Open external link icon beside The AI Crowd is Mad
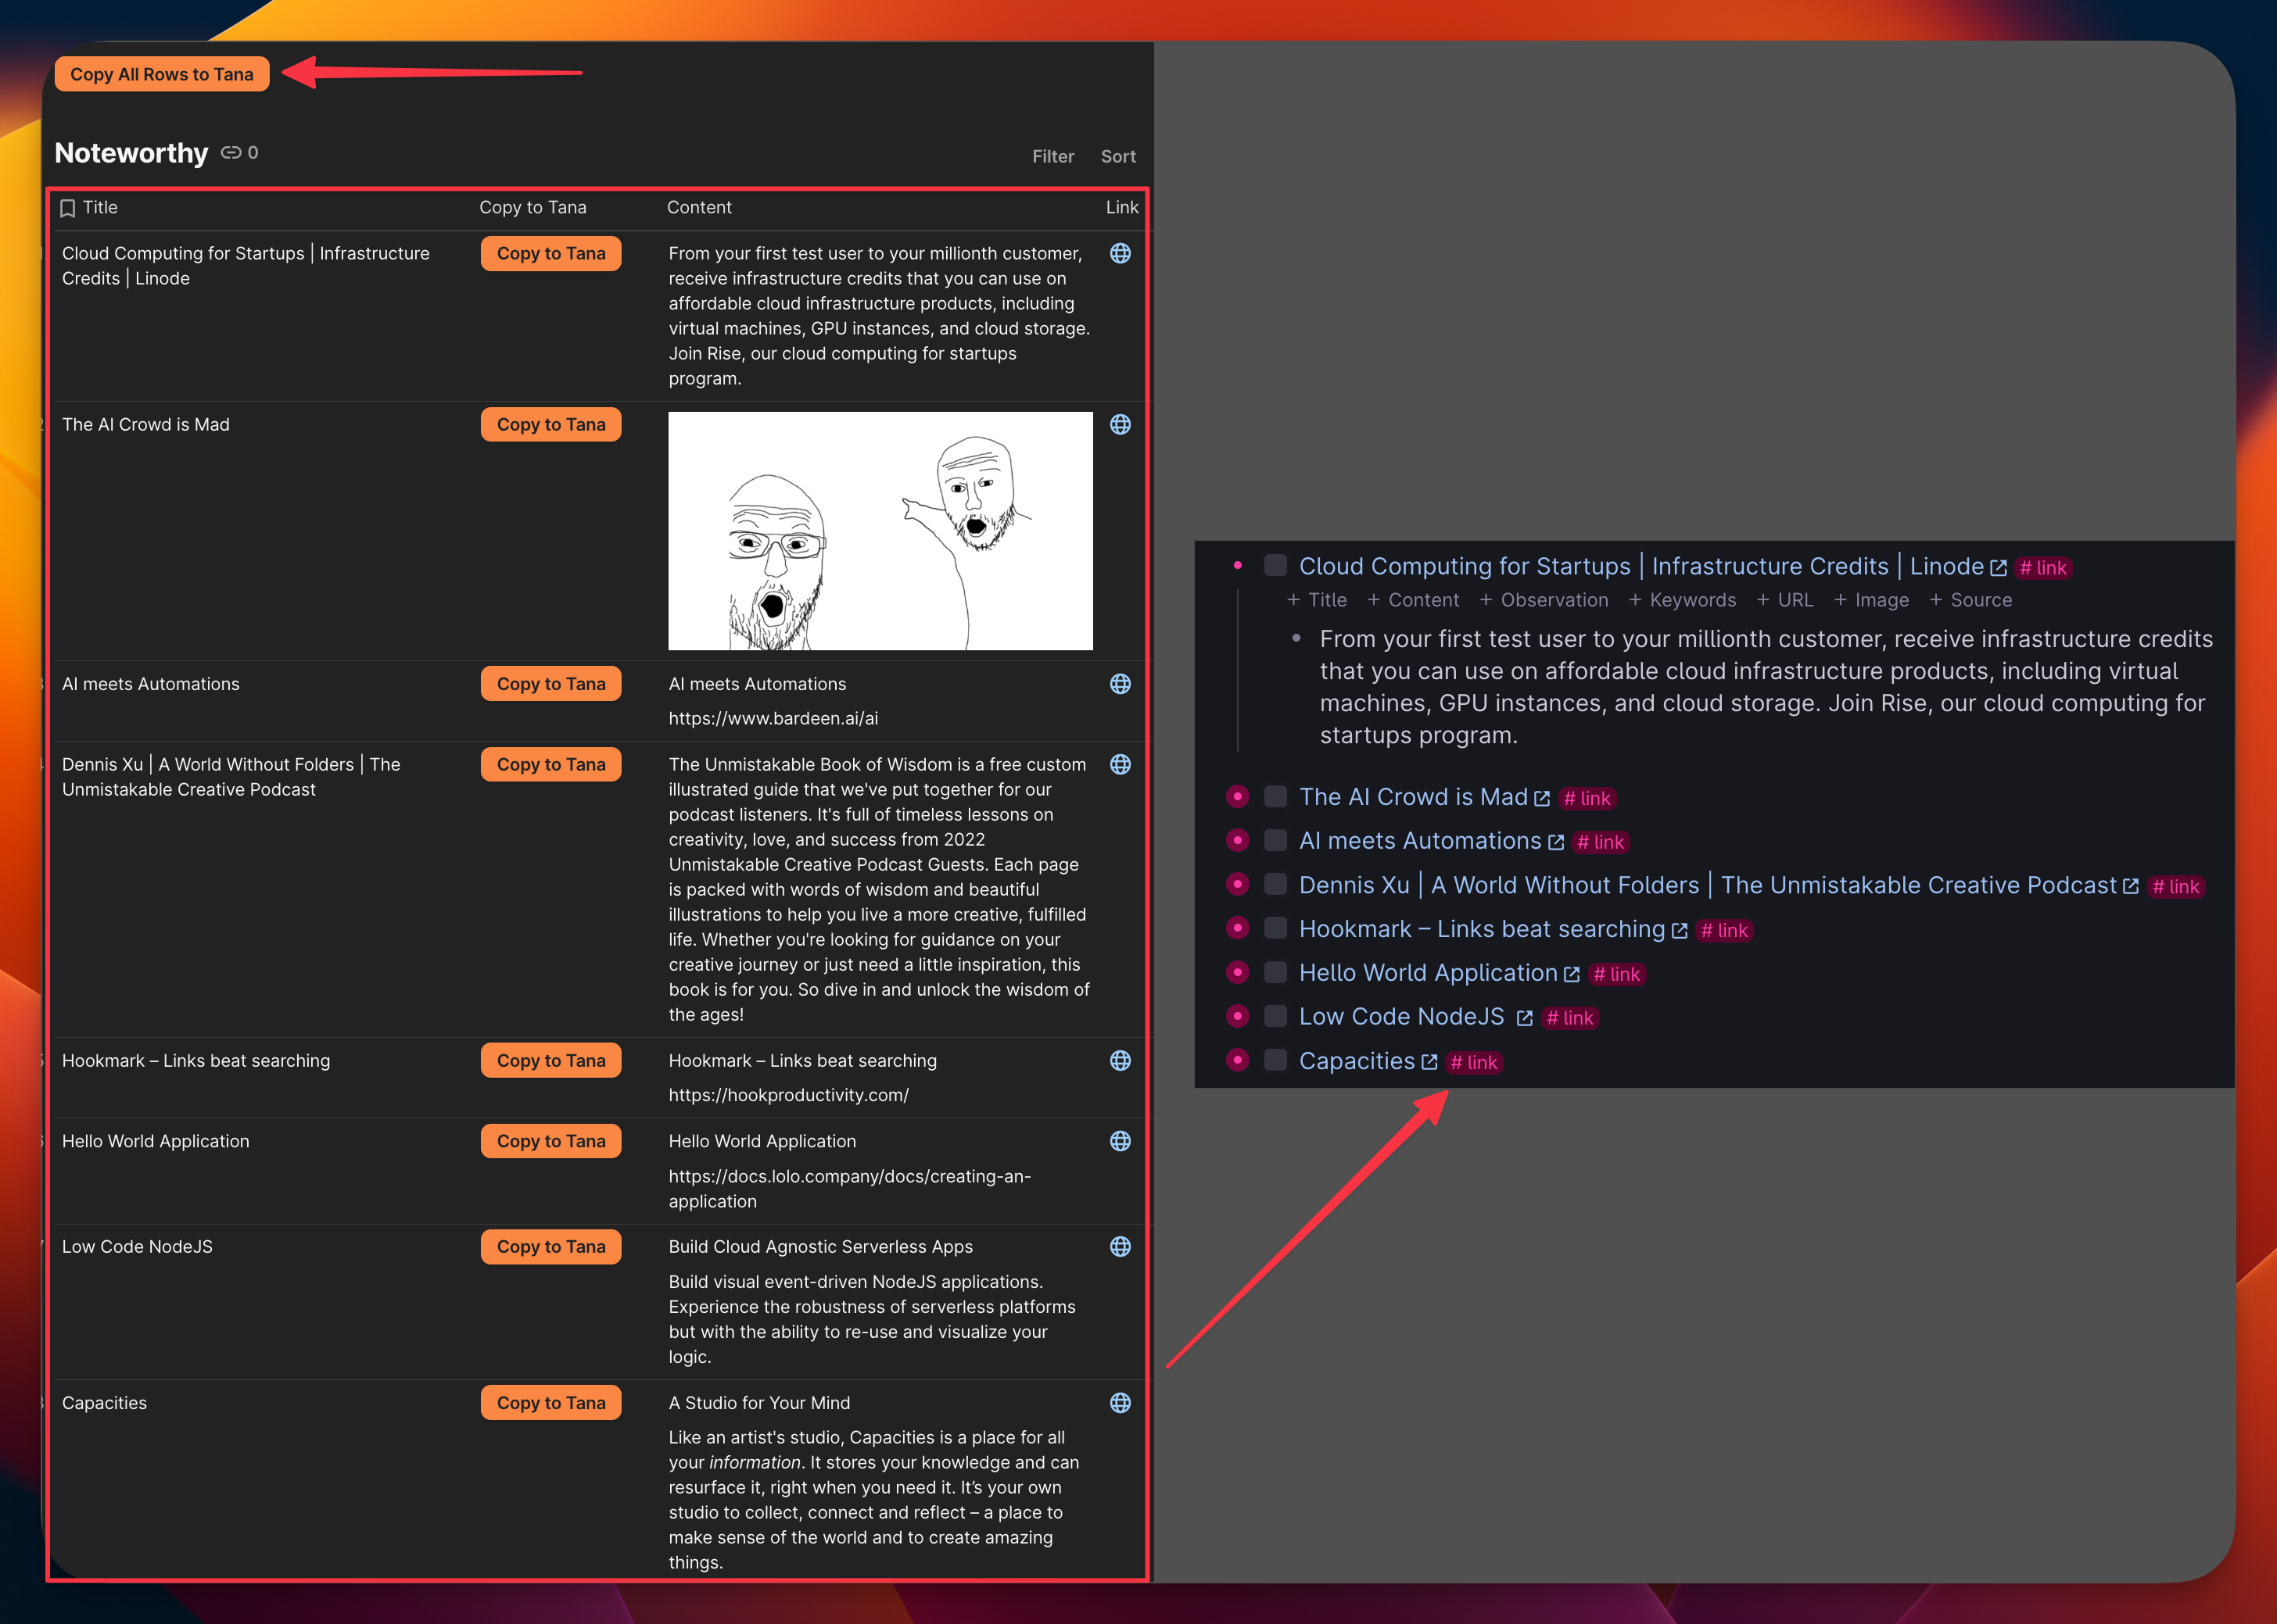This screenshot has width=2277, height=1624. point(1542,798)
